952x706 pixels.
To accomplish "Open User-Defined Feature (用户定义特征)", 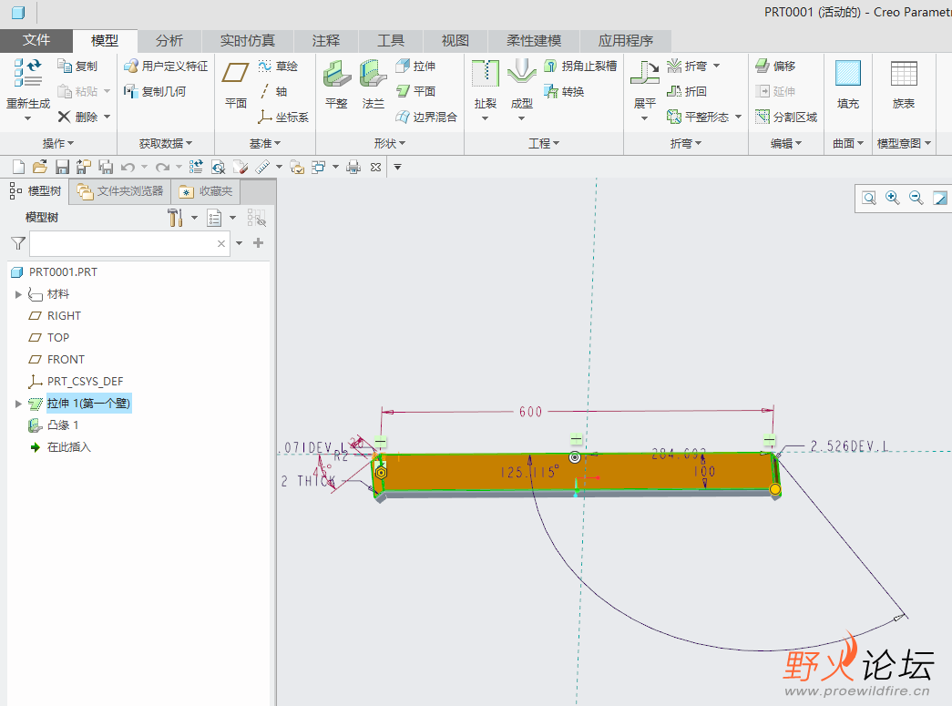I will (166, 66).
